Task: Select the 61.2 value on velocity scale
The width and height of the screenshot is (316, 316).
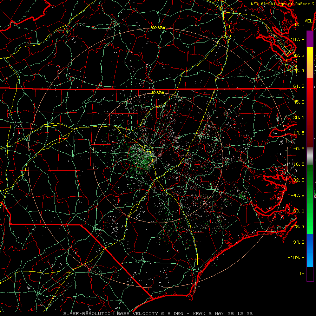Action: pos(299,86)
